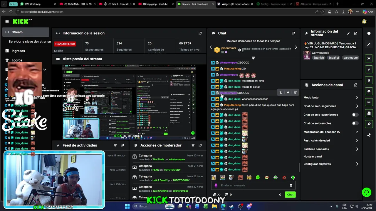The image size is (376, 211).
Task: Enable Chat de solo-suscriptores switch
Action: (x=355, y=115)
